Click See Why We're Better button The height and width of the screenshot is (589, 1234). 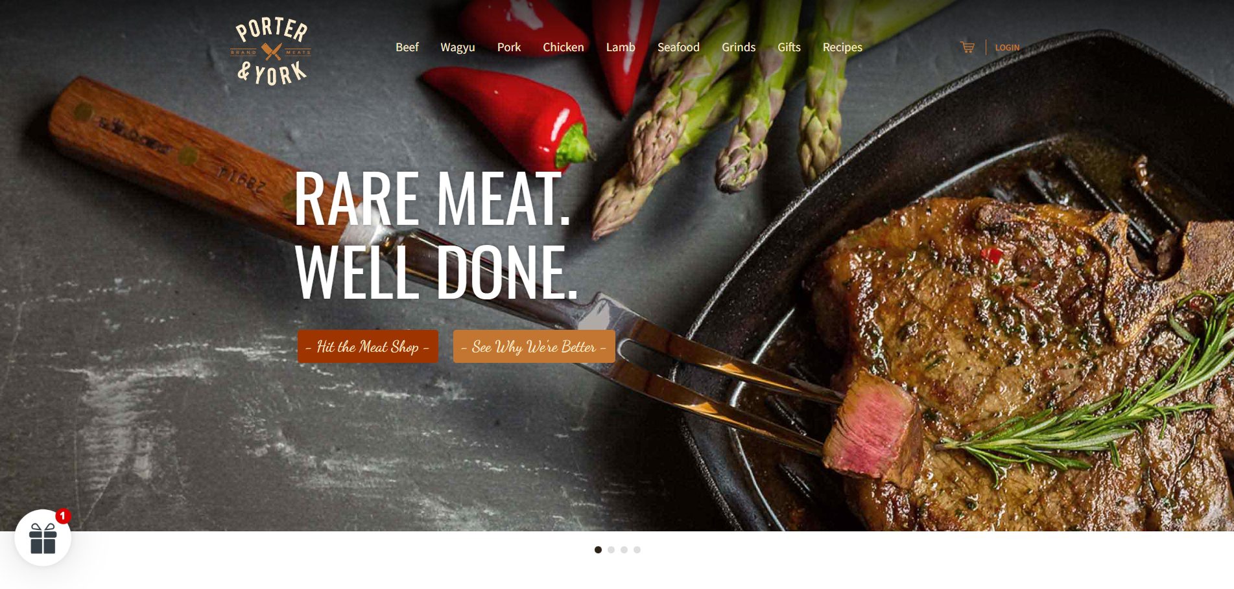coord(534,347)
